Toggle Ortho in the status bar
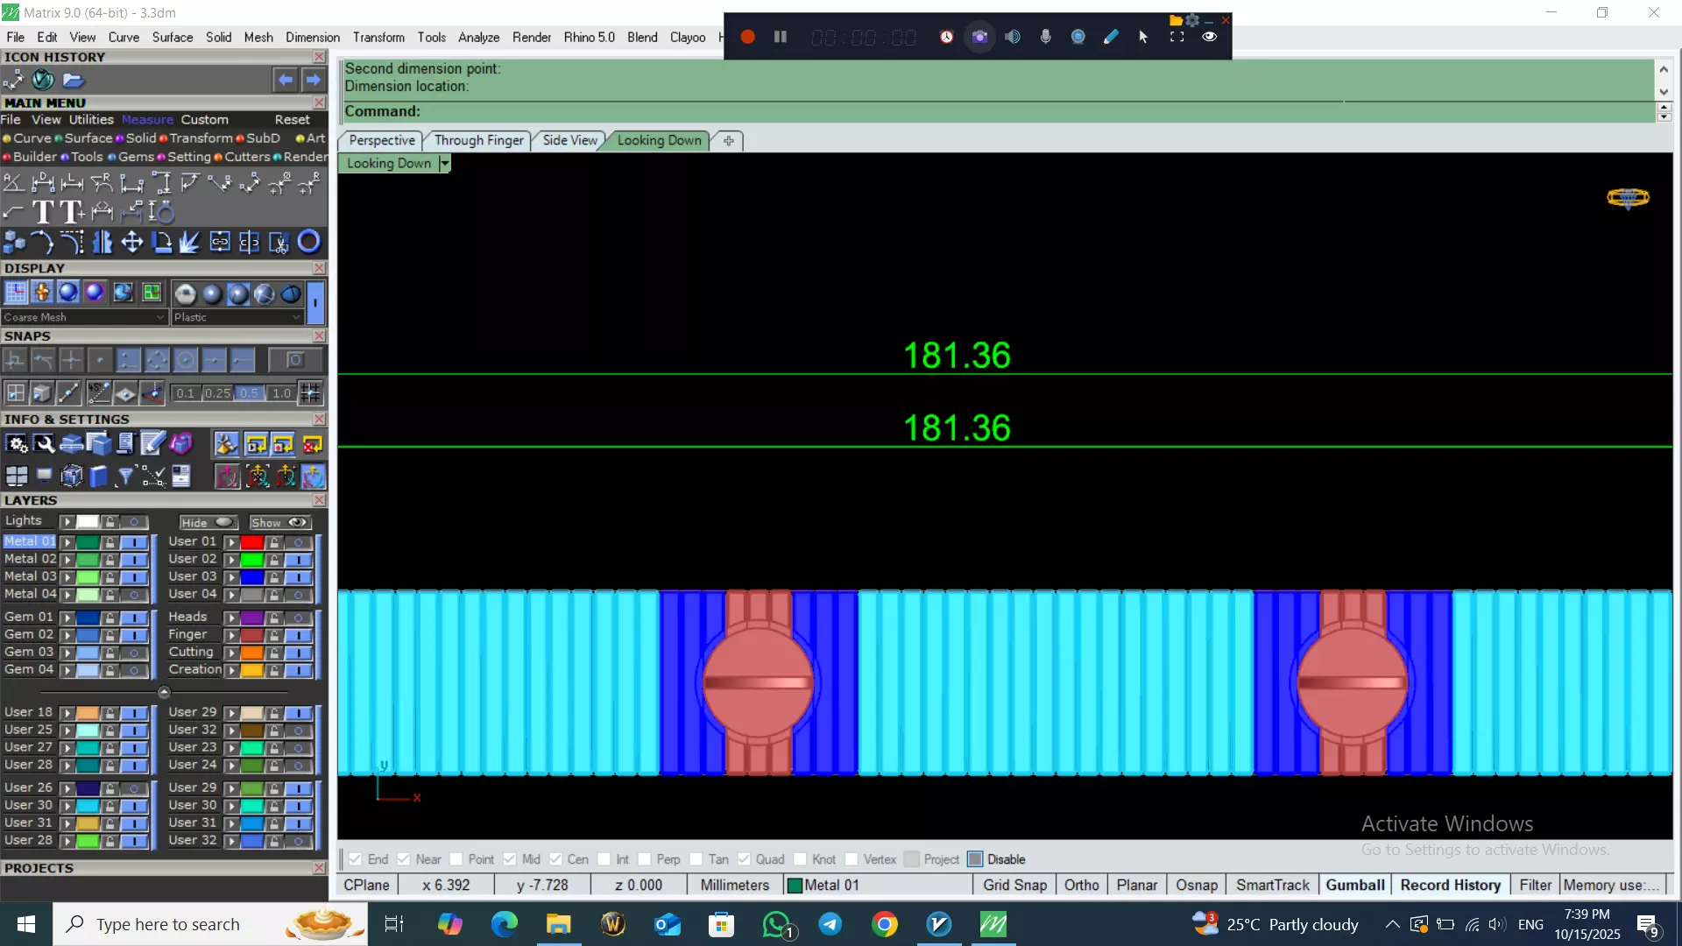Image resolution: width=1682 pixels, height=946 pixels. pos(1081,885)
